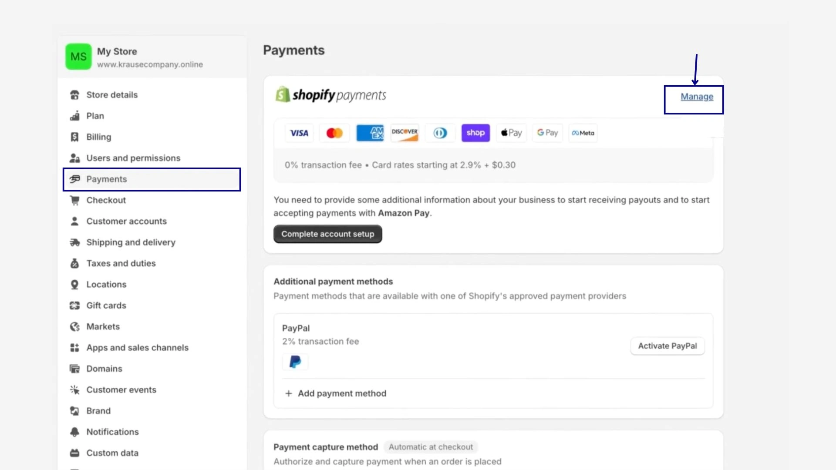
Task: Click the Diners Club logo
Action: point(440,133)
